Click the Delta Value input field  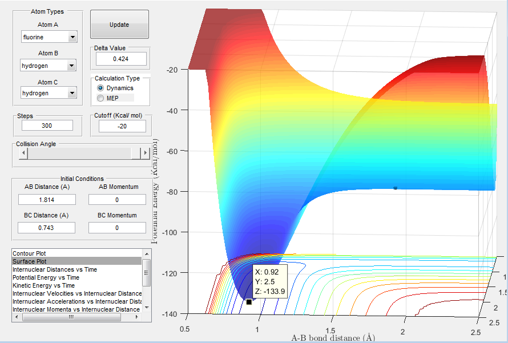click(120, 59)
